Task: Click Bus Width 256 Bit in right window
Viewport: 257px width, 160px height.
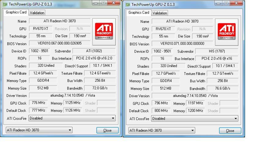Action: (223, 81)
